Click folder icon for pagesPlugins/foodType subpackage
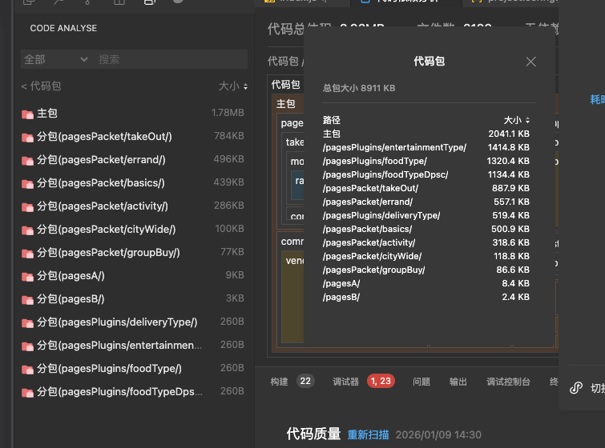Viewport: 605px width, 448px height. pyautogui.click(x=27, y=369)
